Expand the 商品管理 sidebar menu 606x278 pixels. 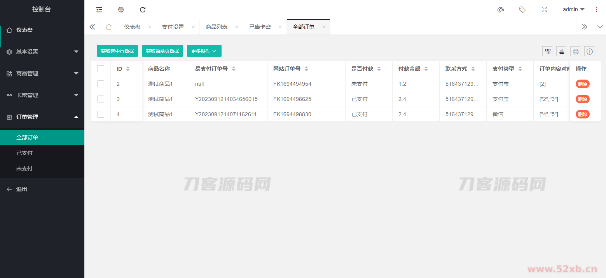(42, 73)
